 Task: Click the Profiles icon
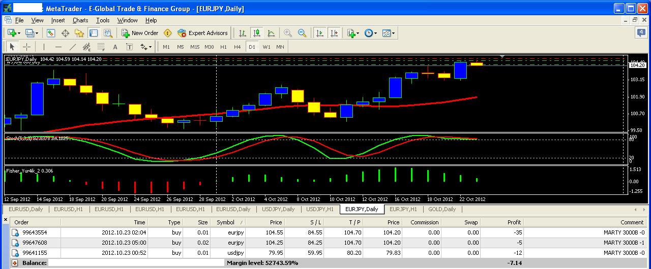point(29,33)
